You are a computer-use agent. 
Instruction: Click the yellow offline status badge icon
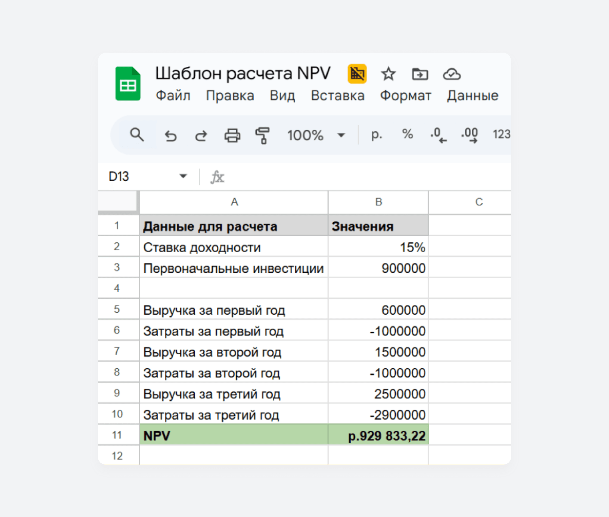pyautogui.click(x=357, y=74)
